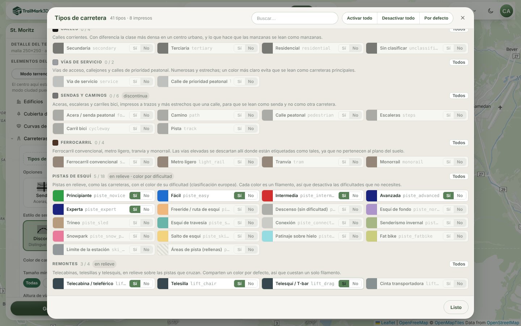Click Todos for Vías de servicio
521x326 pixels.
(x=459, y=62)
